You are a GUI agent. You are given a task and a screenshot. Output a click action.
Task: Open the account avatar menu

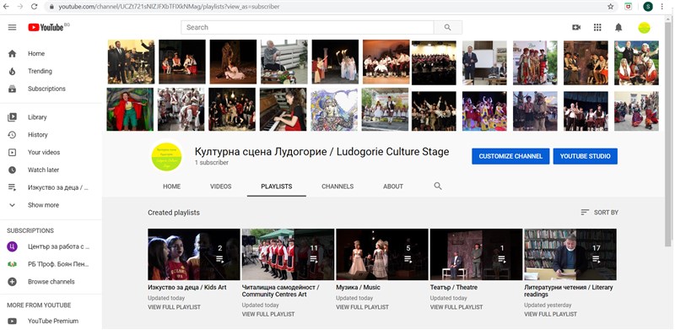pos(644,28)
